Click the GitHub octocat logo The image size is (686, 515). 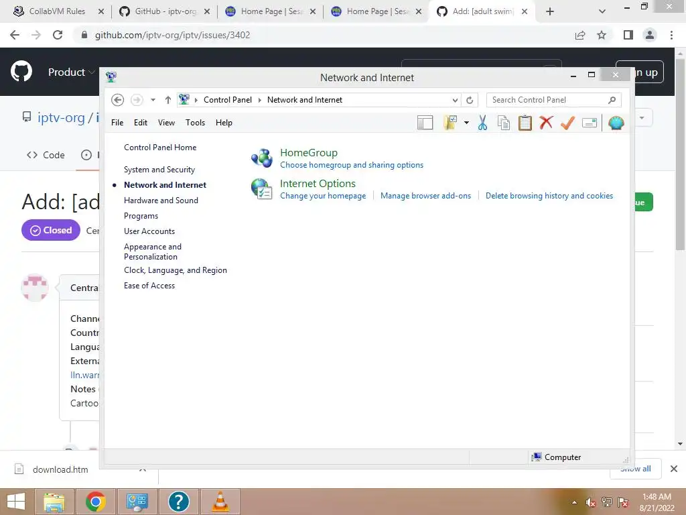[x=21, y=71]
